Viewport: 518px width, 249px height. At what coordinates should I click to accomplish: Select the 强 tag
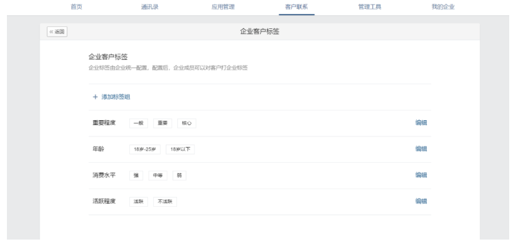coord(136,175)
